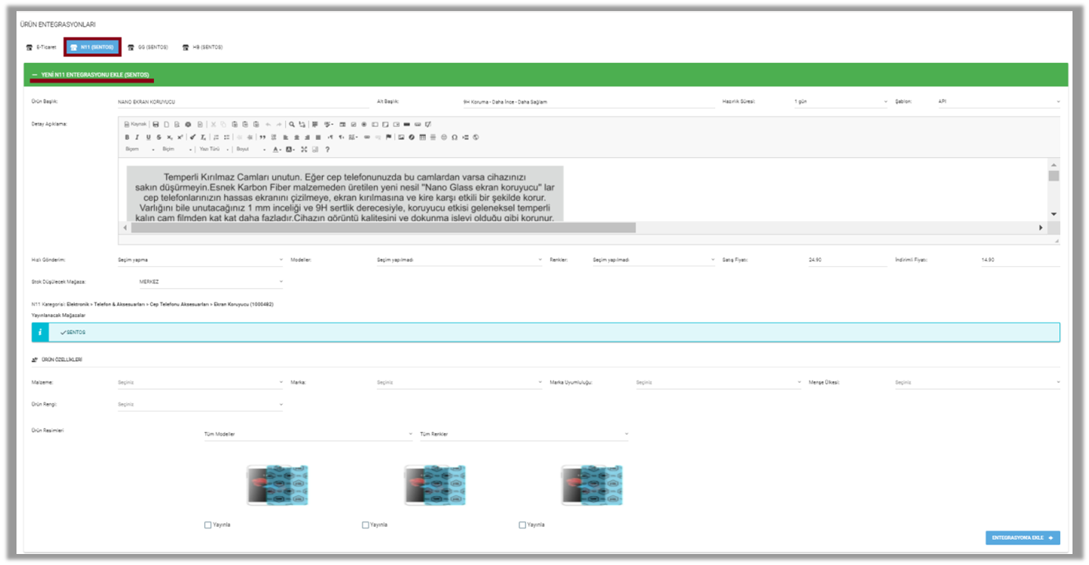Click the maximize editor icon

click(303, 149)
